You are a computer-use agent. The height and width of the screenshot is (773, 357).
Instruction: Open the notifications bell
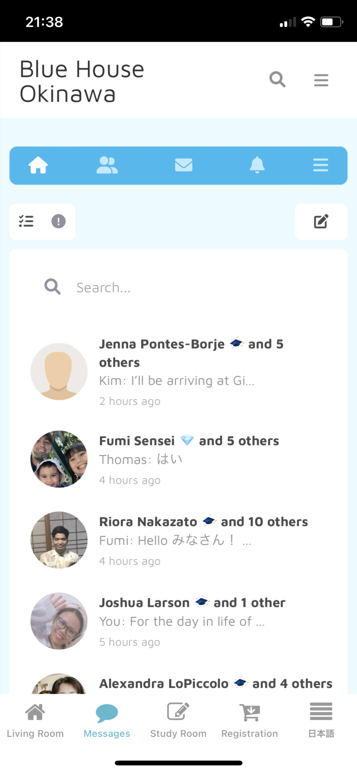(257, 165)
